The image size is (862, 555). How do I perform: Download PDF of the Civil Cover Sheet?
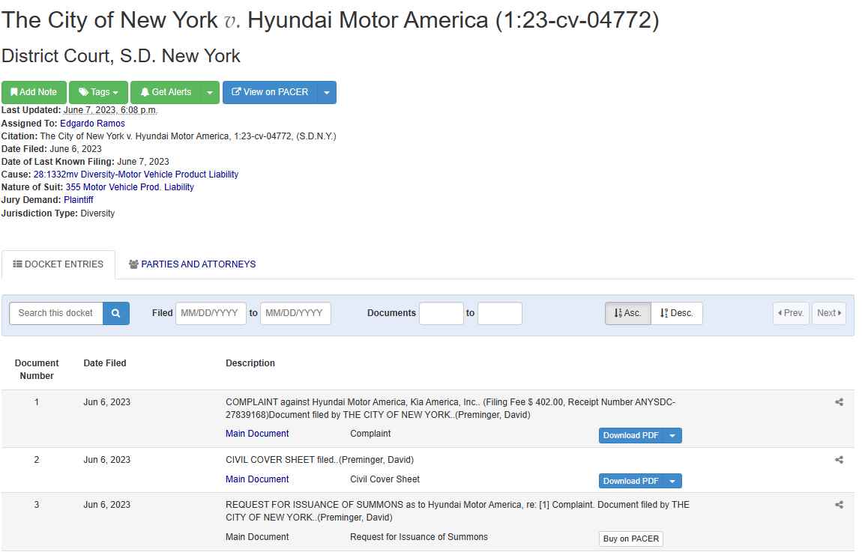tap(631, 482)
